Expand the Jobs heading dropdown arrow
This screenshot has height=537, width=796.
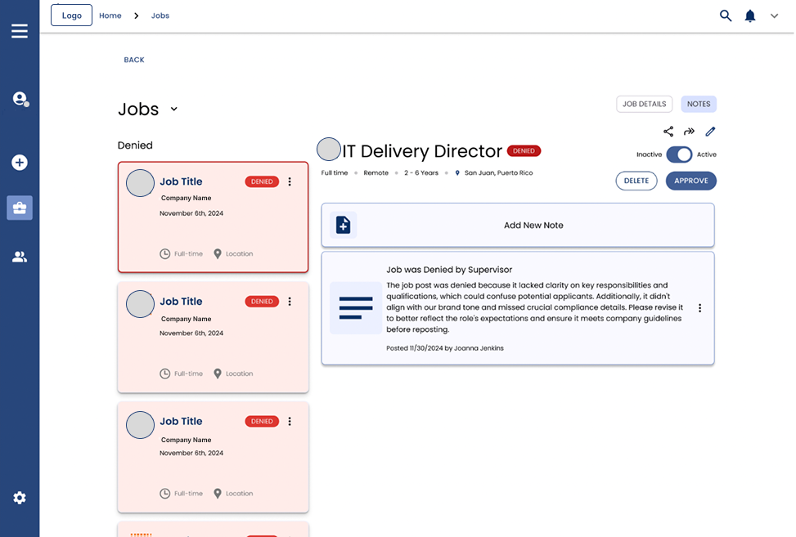tap(173, 109)
